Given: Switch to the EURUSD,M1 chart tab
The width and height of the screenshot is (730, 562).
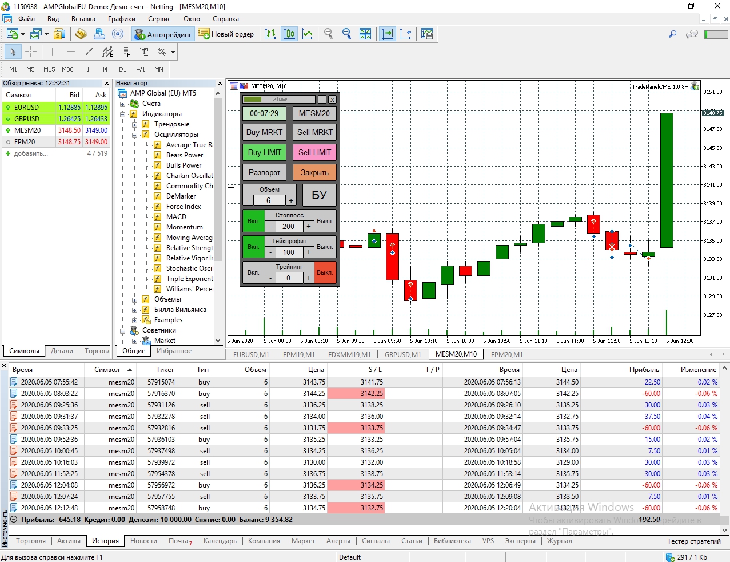Looking at the screenshot, I should (x=251, y=354).
